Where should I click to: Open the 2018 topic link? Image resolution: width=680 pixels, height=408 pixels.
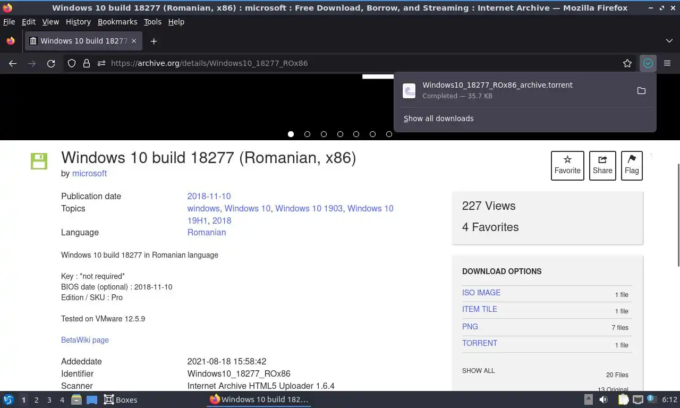click(x=222, y=220)
